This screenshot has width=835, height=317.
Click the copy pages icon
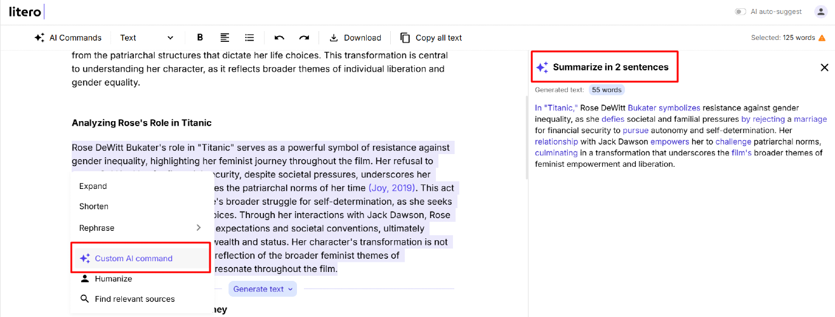pos(405,37)
